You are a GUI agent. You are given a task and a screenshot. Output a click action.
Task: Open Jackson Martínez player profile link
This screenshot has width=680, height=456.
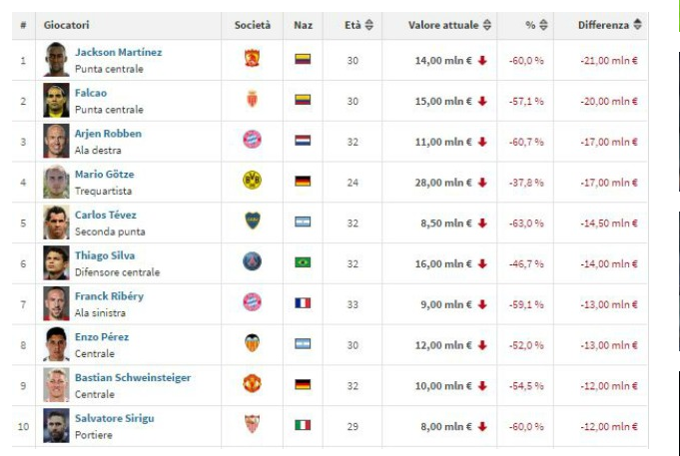coord(118,52)
